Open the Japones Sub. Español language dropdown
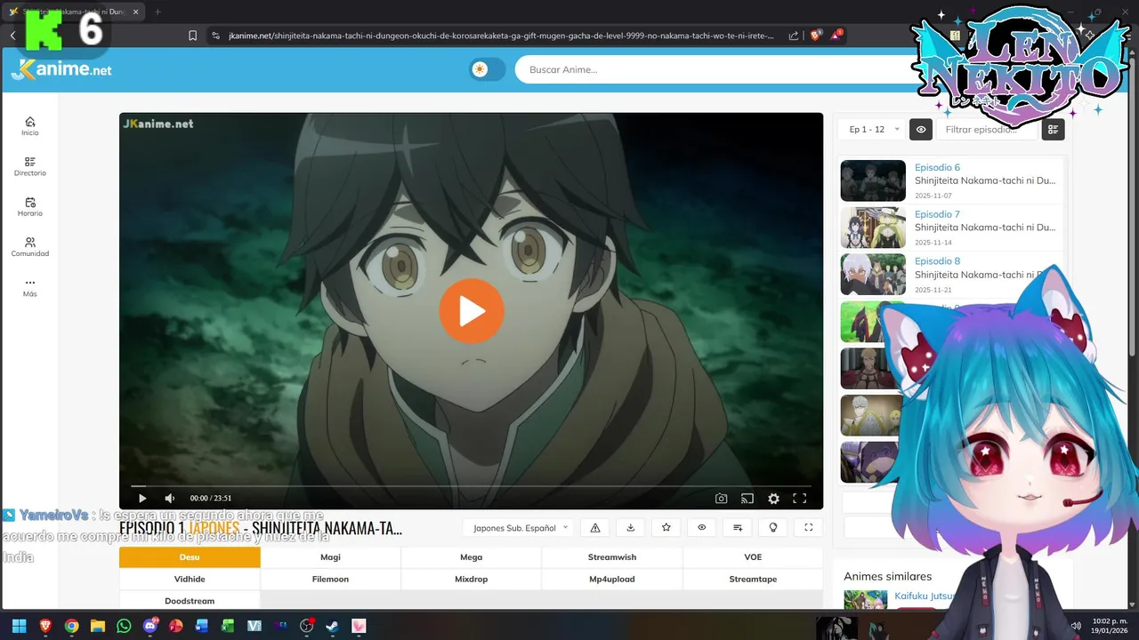The image size is (1139, 640). click(520, 528)
